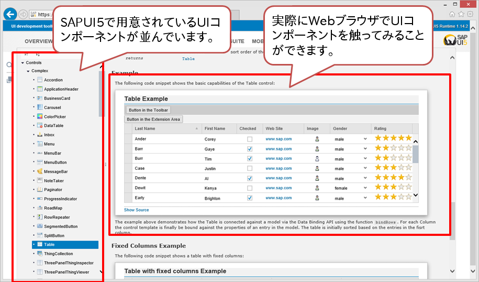Select the row header for Ander

128,139
